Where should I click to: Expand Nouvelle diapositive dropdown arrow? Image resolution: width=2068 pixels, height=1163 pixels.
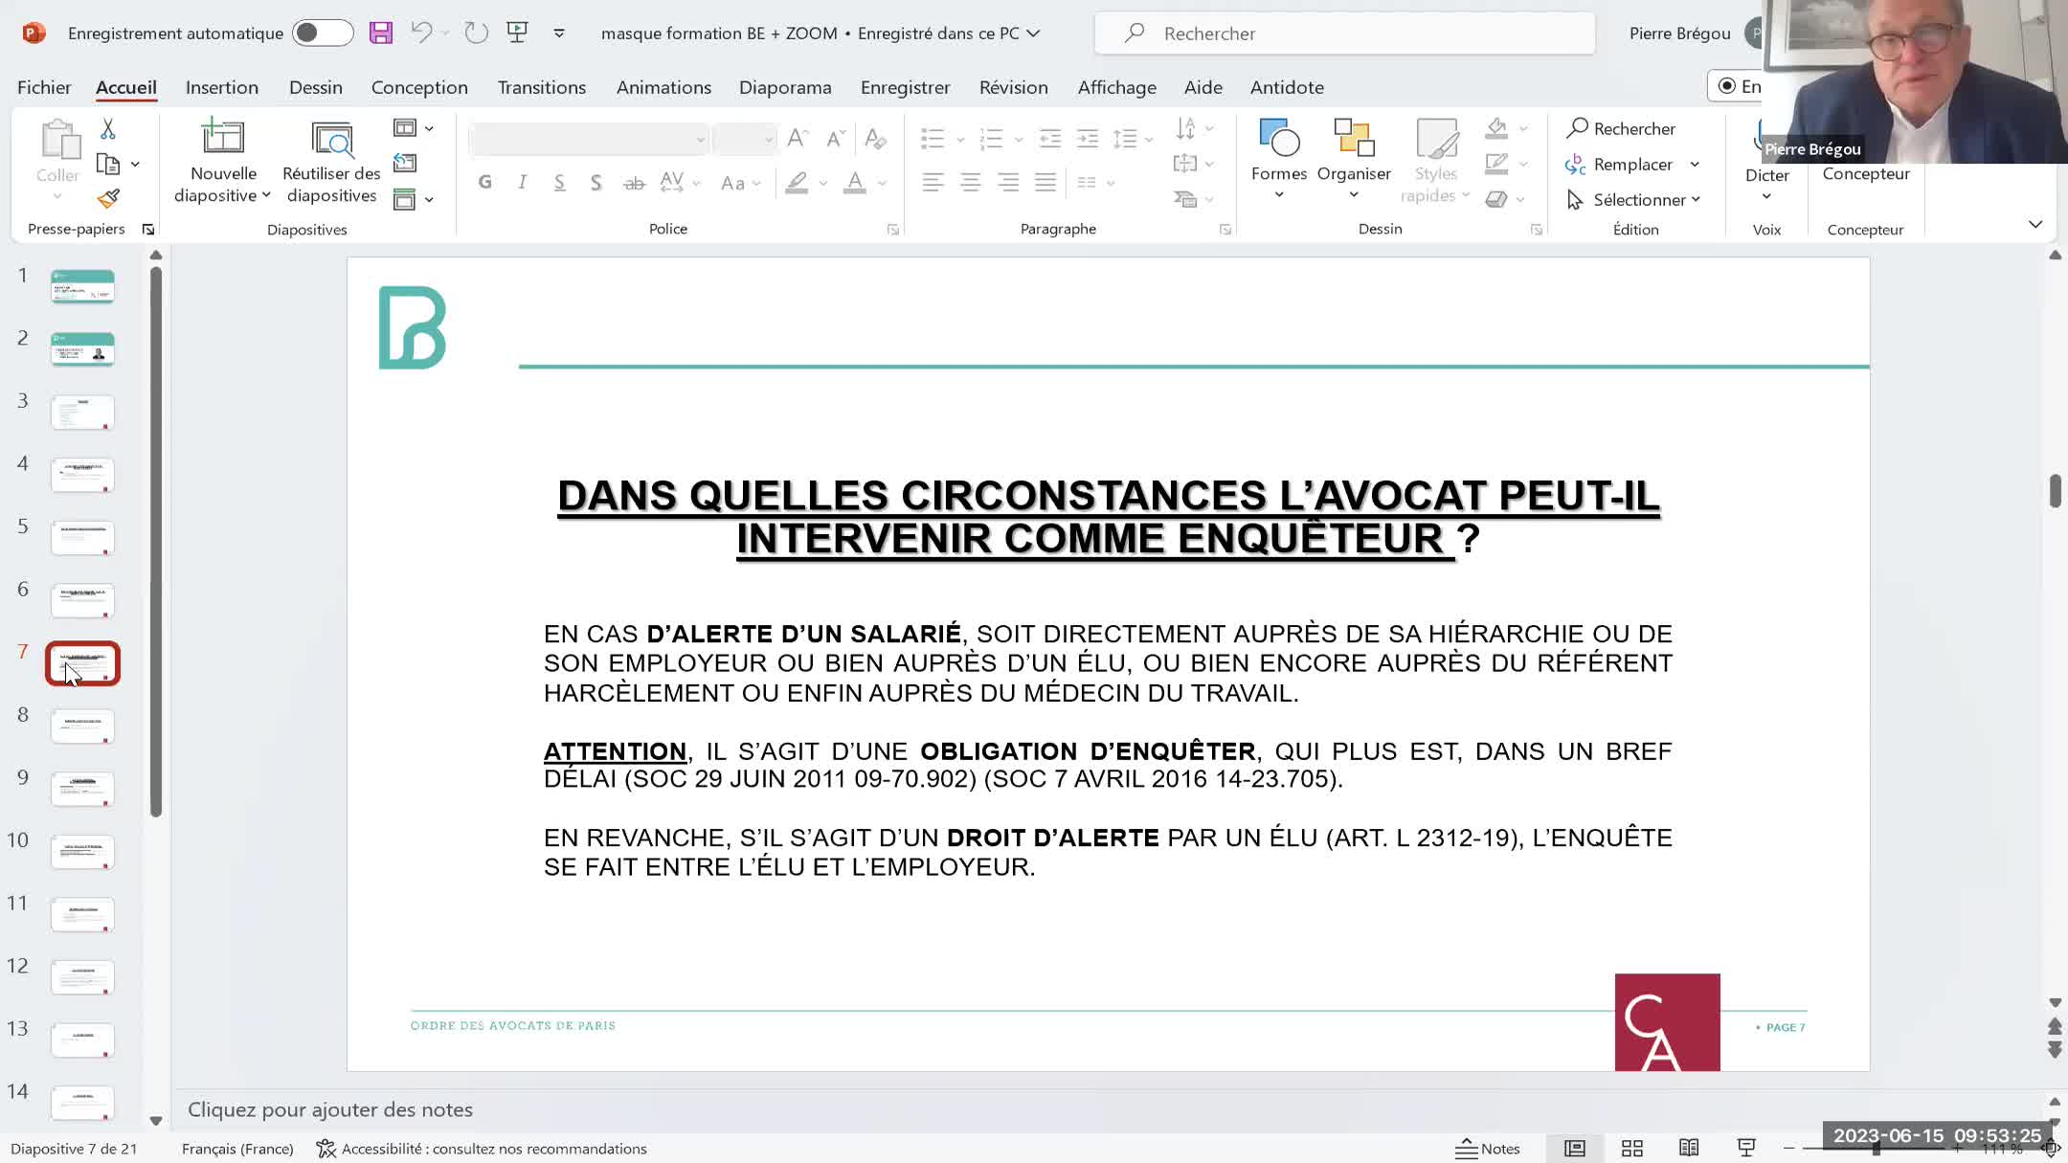(266, 195)
